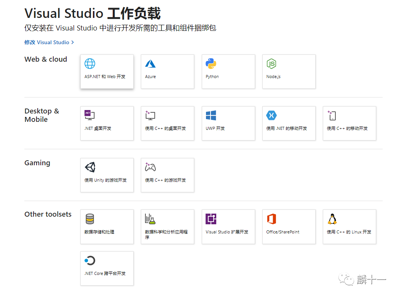399x297 pixels.
Task: Click the globe icon for ASP.NET Web development
Action: click(x=90, y=64)
